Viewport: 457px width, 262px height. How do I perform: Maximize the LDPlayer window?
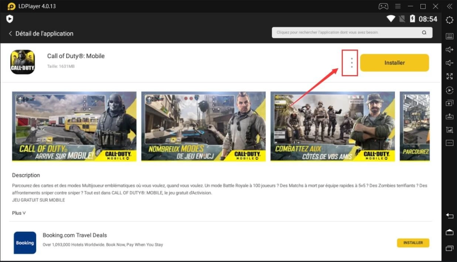click(423, 6)
